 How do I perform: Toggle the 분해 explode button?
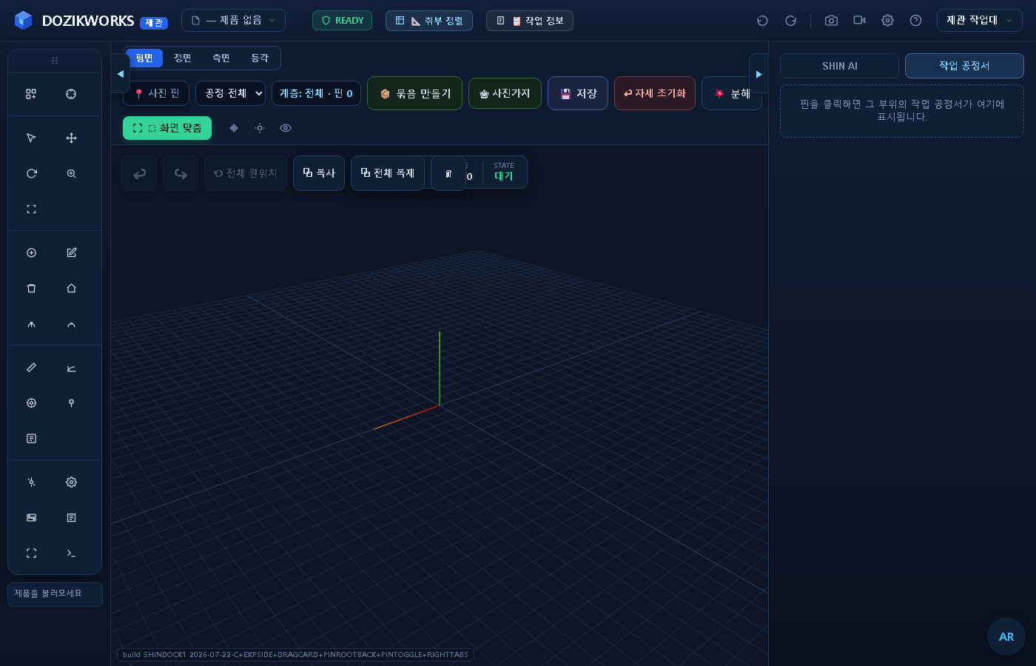732,93
